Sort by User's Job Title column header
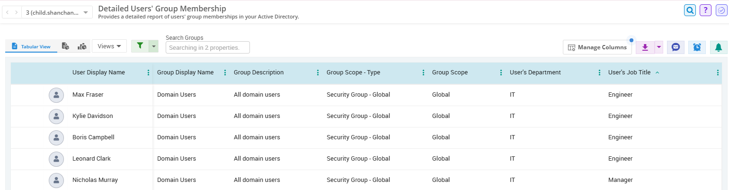This screenshot has height=190, width=729. (629, 72)
